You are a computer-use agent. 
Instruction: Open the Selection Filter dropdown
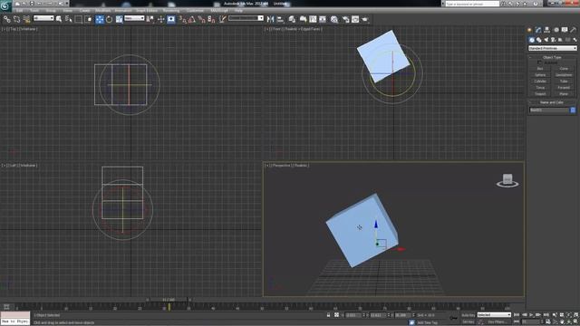coord(43,18)
